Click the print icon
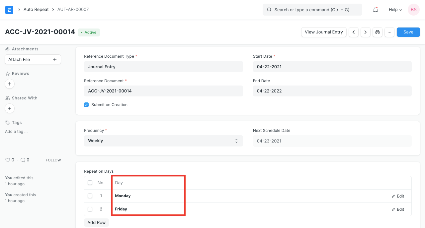The image size is (425, 228). pos(377,32)
